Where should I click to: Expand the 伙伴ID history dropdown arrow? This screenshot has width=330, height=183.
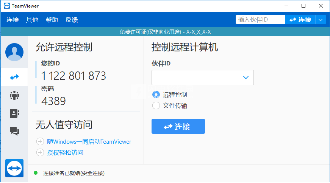246,78
